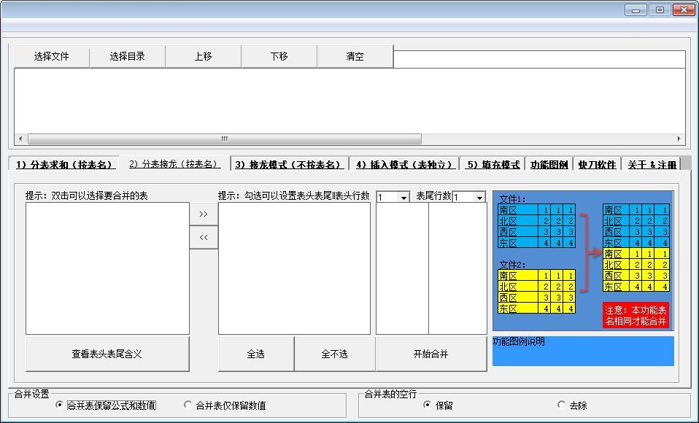Click the >> move-right arrow button

(204, 214)
